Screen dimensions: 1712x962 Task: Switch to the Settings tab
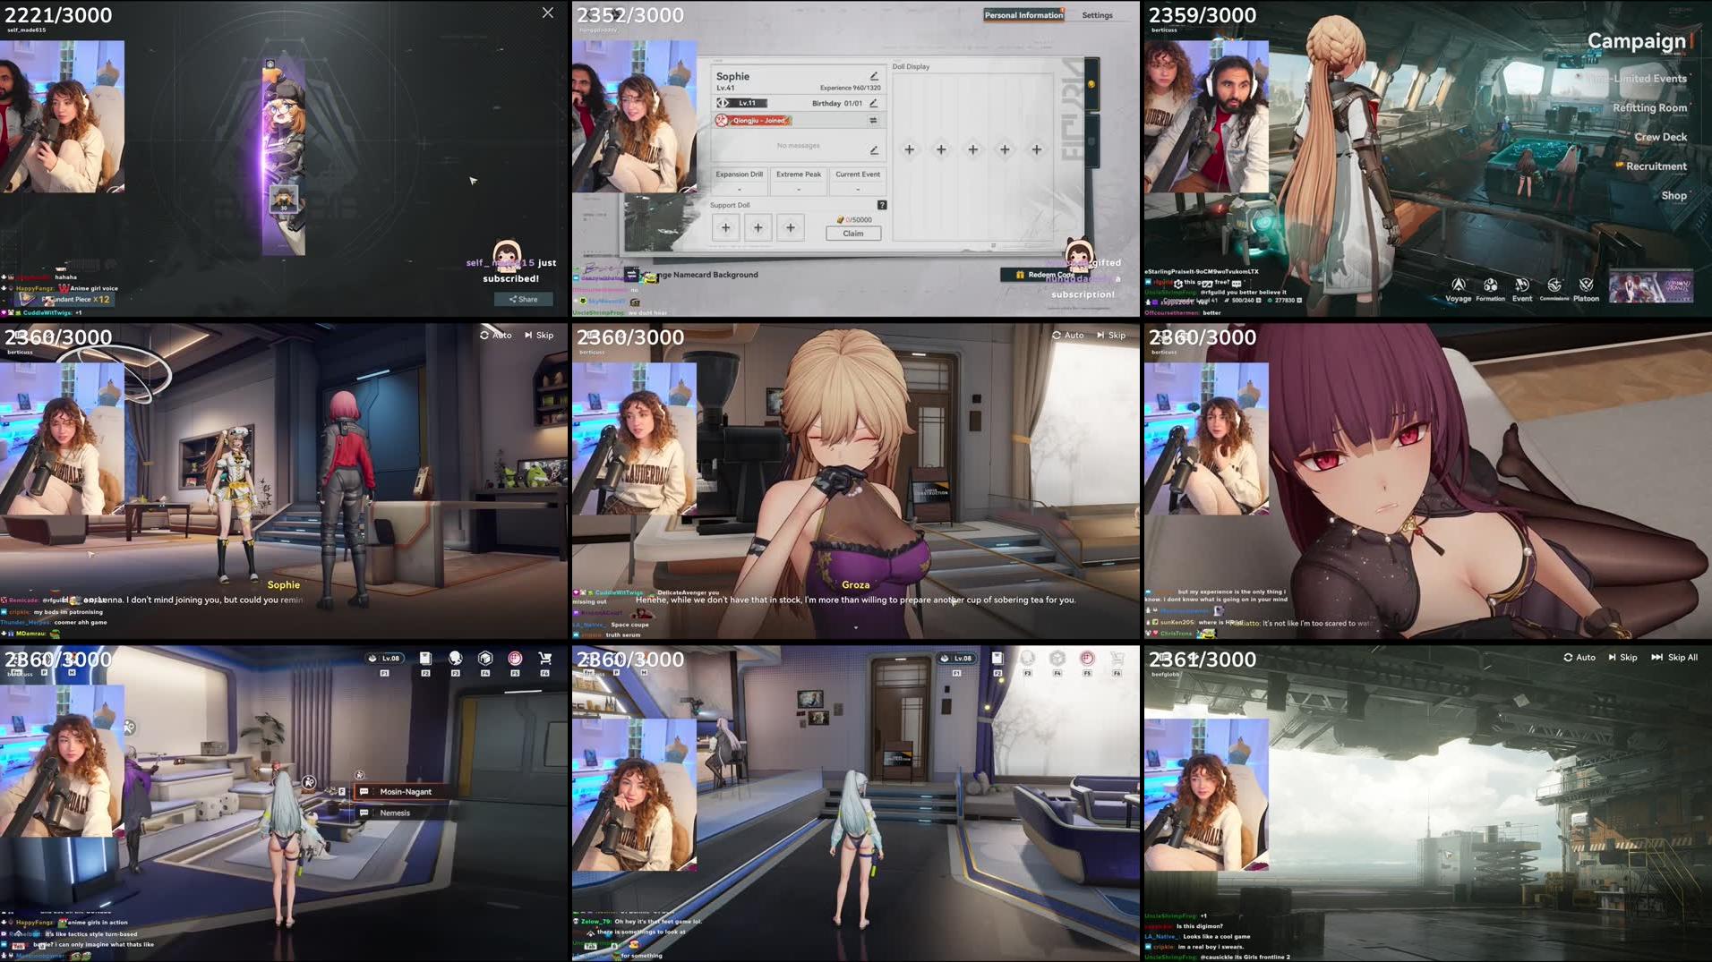pyautogui.click(x=1098, y=15)
